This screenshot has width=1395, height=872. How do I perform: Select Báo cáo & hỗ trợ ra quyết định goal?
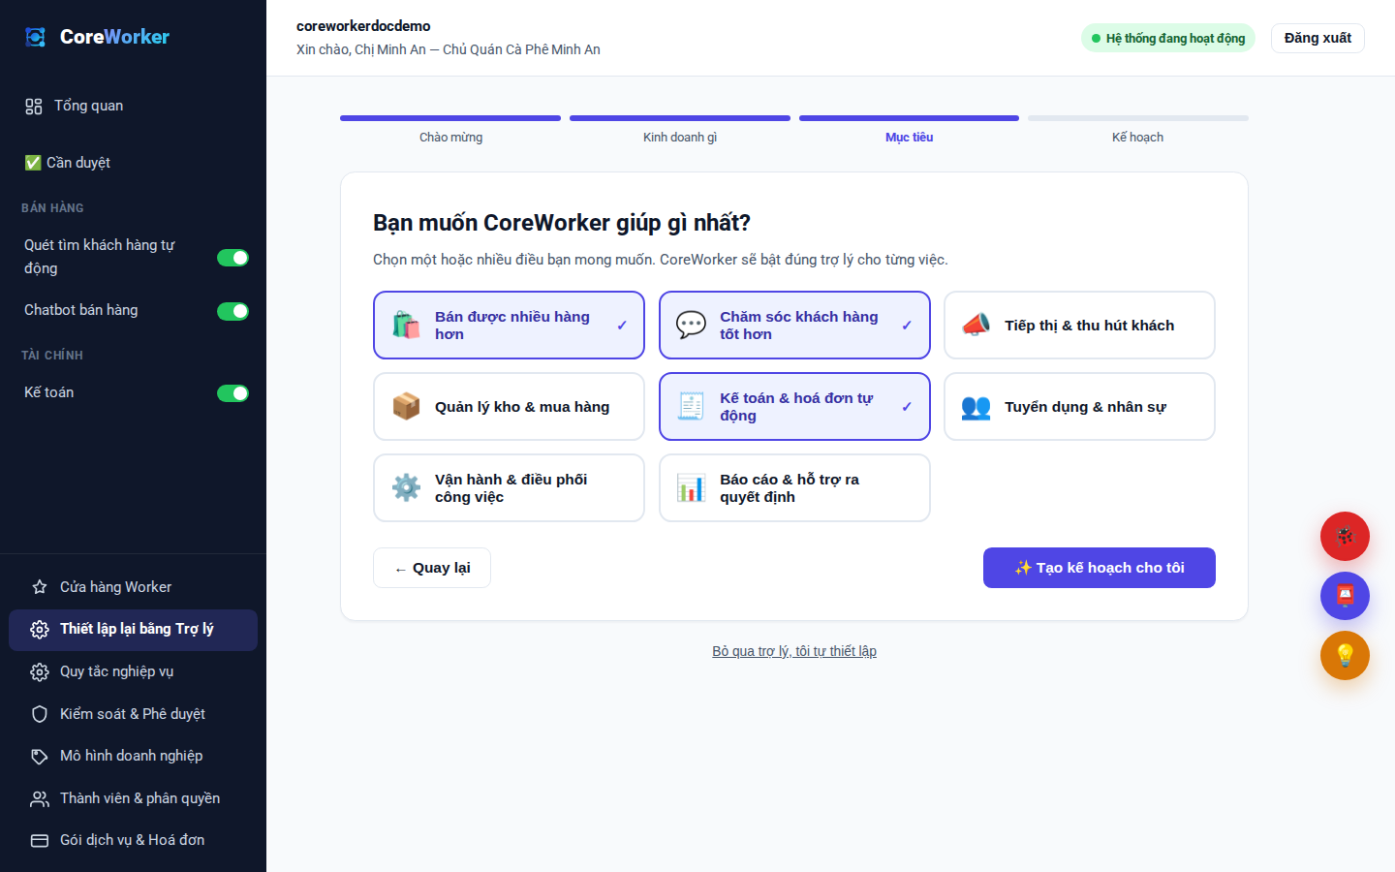(794, 488)
